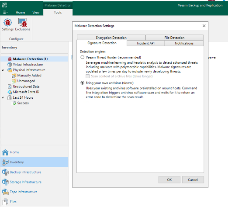Switch to the Signature Detection tab
228x207 pixels.
[x=102, y=43]
